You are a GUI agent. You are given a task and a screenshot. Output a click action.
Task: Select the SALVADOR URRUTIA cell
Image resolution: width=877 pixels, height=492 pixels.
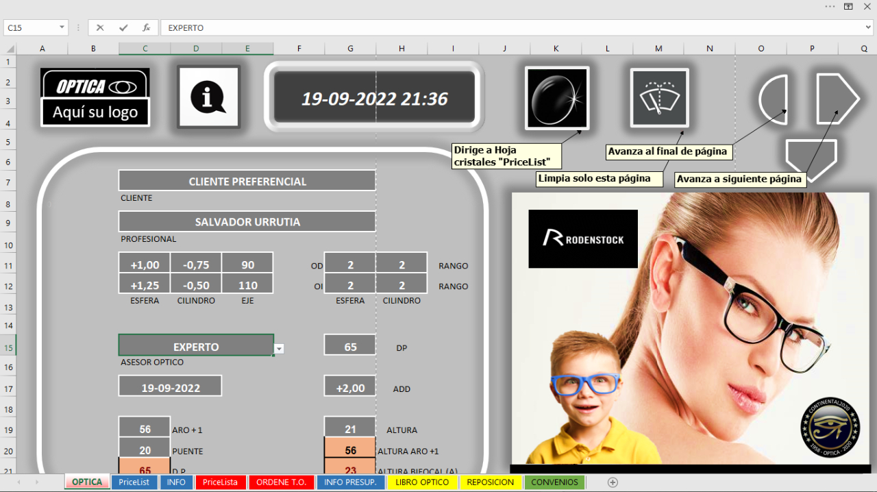tap(247, 221)
